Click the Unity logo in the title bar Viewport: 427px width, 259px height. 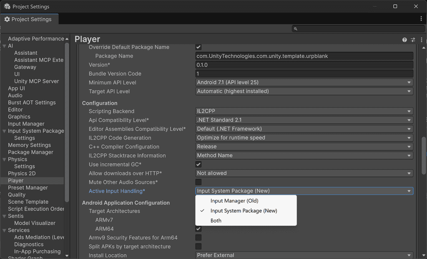[7, 6]
